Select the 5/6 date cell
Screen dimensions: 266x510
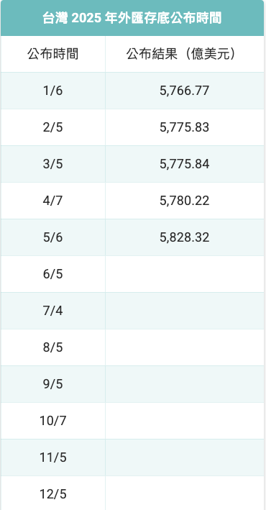coord(52,237)
